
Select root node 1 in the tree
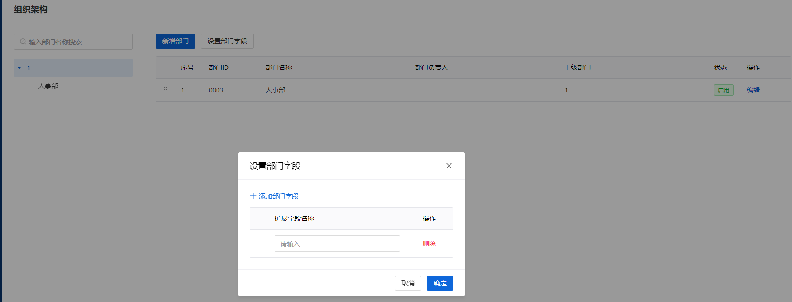29,68
